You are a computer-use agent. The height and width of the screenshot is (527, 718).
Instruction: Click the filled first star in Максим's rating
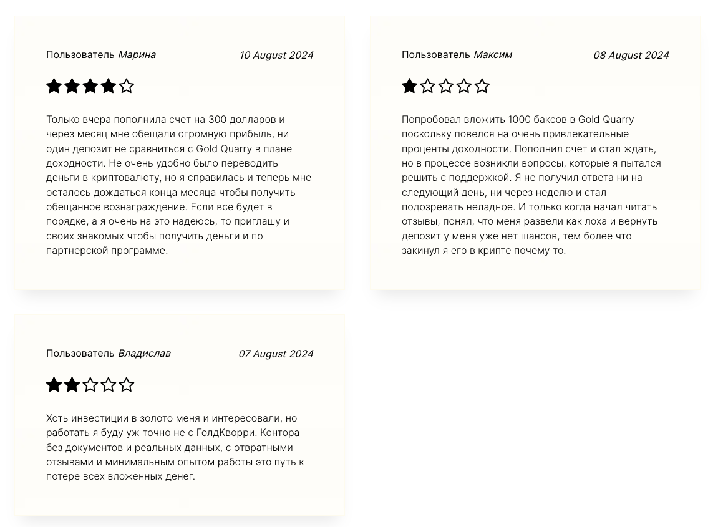pos(409,86)
